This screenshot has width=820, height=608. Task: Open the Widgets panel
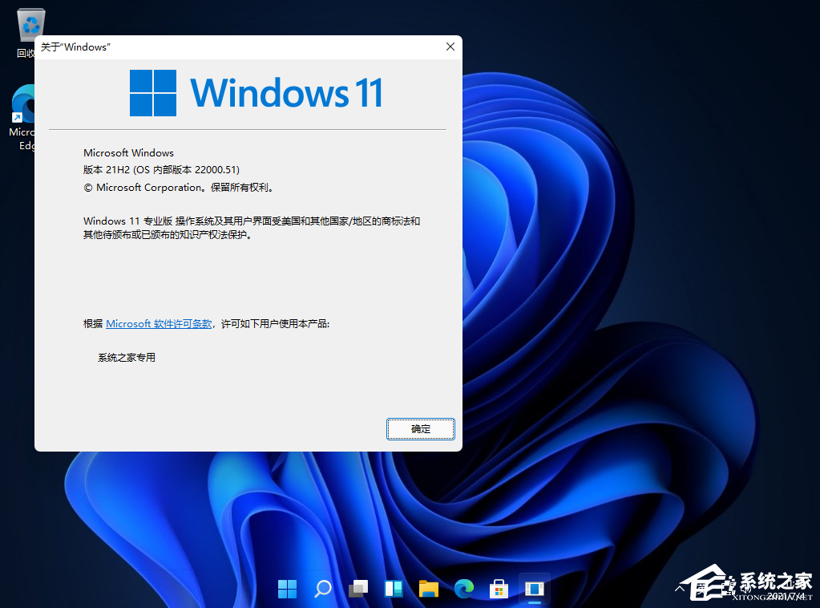393,588
